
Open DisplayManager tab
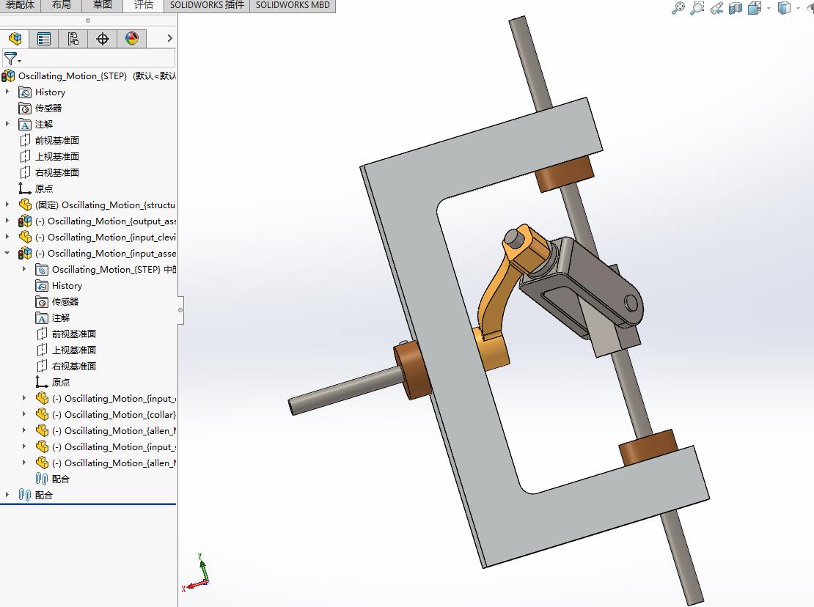point(132,38)
